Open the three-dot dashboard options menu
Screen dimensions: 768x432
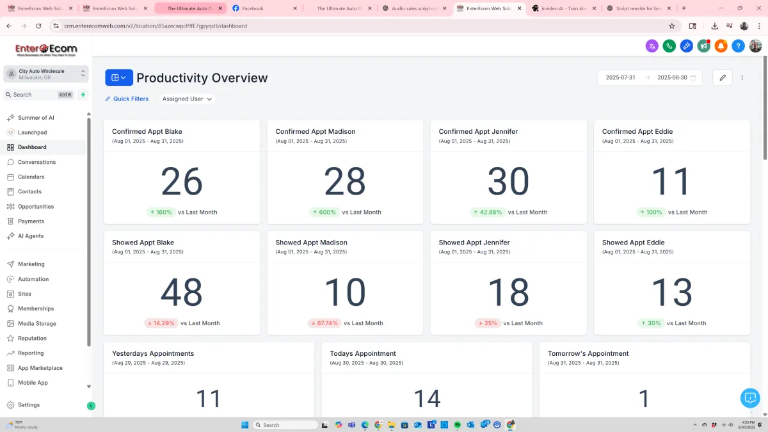(742, 77)
